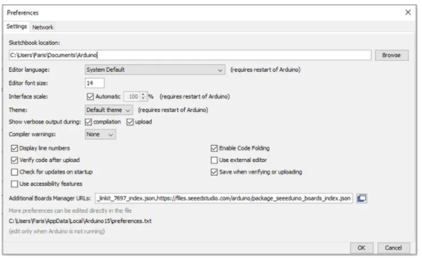Expand the Theme dropdown
Screen dimensions: 422x258
[108, 110]
